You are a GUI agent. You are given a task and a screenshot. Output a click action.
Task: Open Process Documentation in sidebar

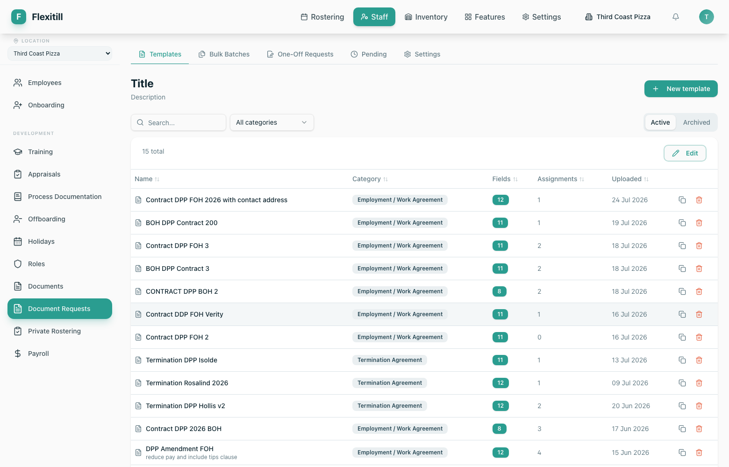(60, 197)
